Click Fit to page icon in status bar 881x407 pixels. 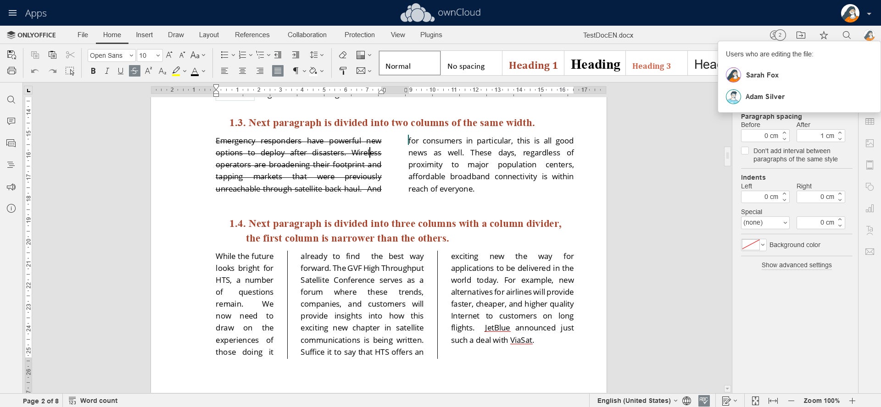click(x=755, y=401)
